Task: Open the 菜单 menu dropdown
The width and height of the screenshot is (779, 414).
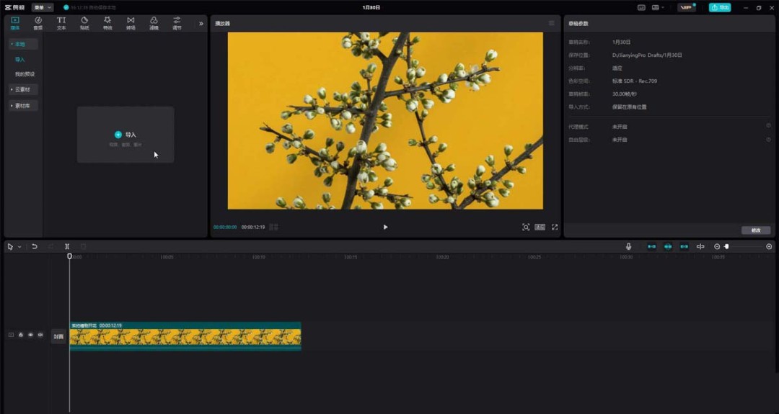Action: pos(42,7)
